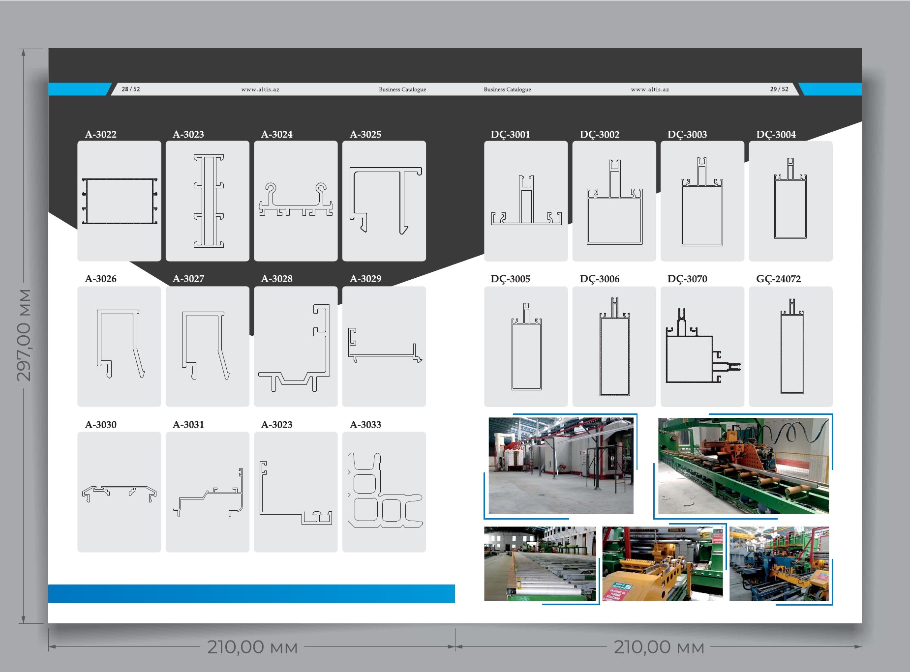Click the A-3022 rectangular profile drawing

click(119, 201)
